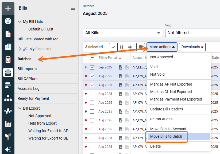The image size is (220, 154).
Task: Open the Downloads dropdown
Action: click(x=192, y=47)
